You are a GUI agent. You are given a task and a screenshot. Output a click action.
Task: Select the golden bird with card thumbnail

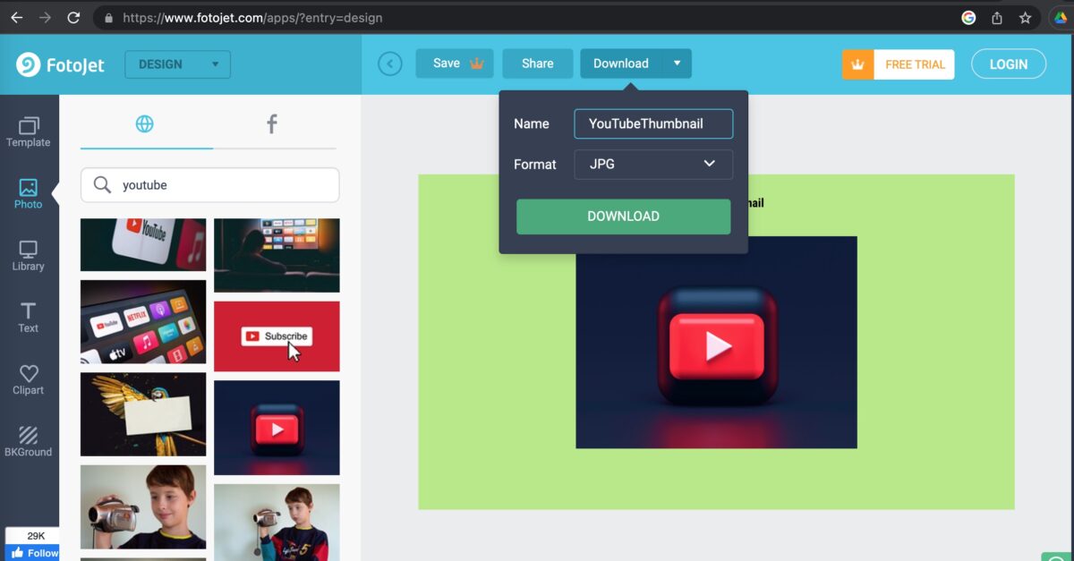pyautogui.click(x=143, y=414)
